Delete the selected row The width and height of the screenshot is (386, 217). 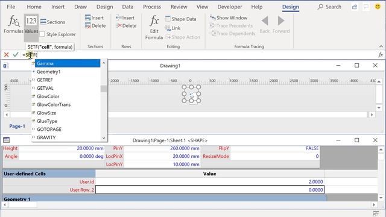(126, 25)
